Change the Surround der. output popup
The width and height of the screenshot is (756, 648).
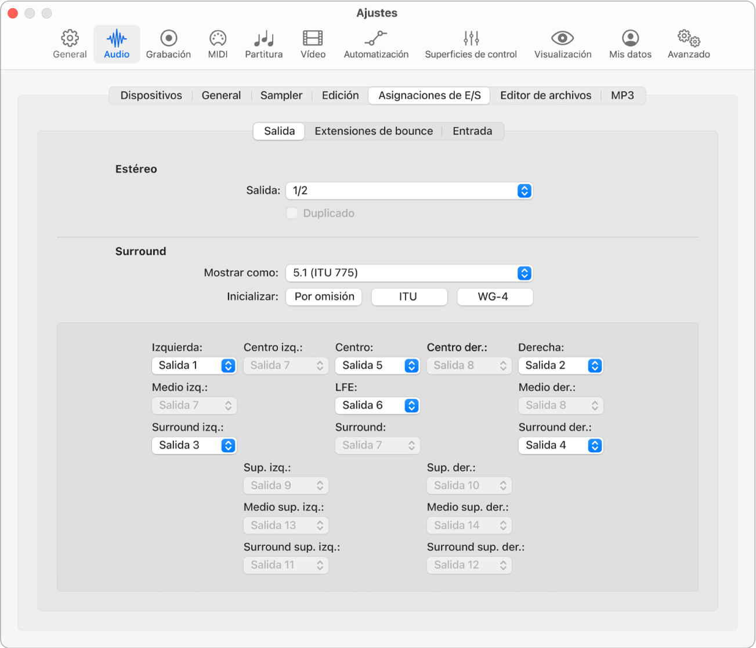click(560, 446)
